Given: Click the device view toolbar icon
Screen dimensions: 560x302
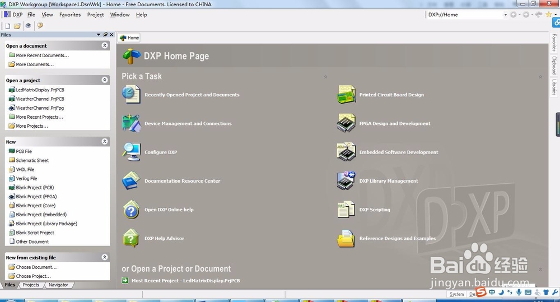Looking at the screenshot, I should point(28,25).
